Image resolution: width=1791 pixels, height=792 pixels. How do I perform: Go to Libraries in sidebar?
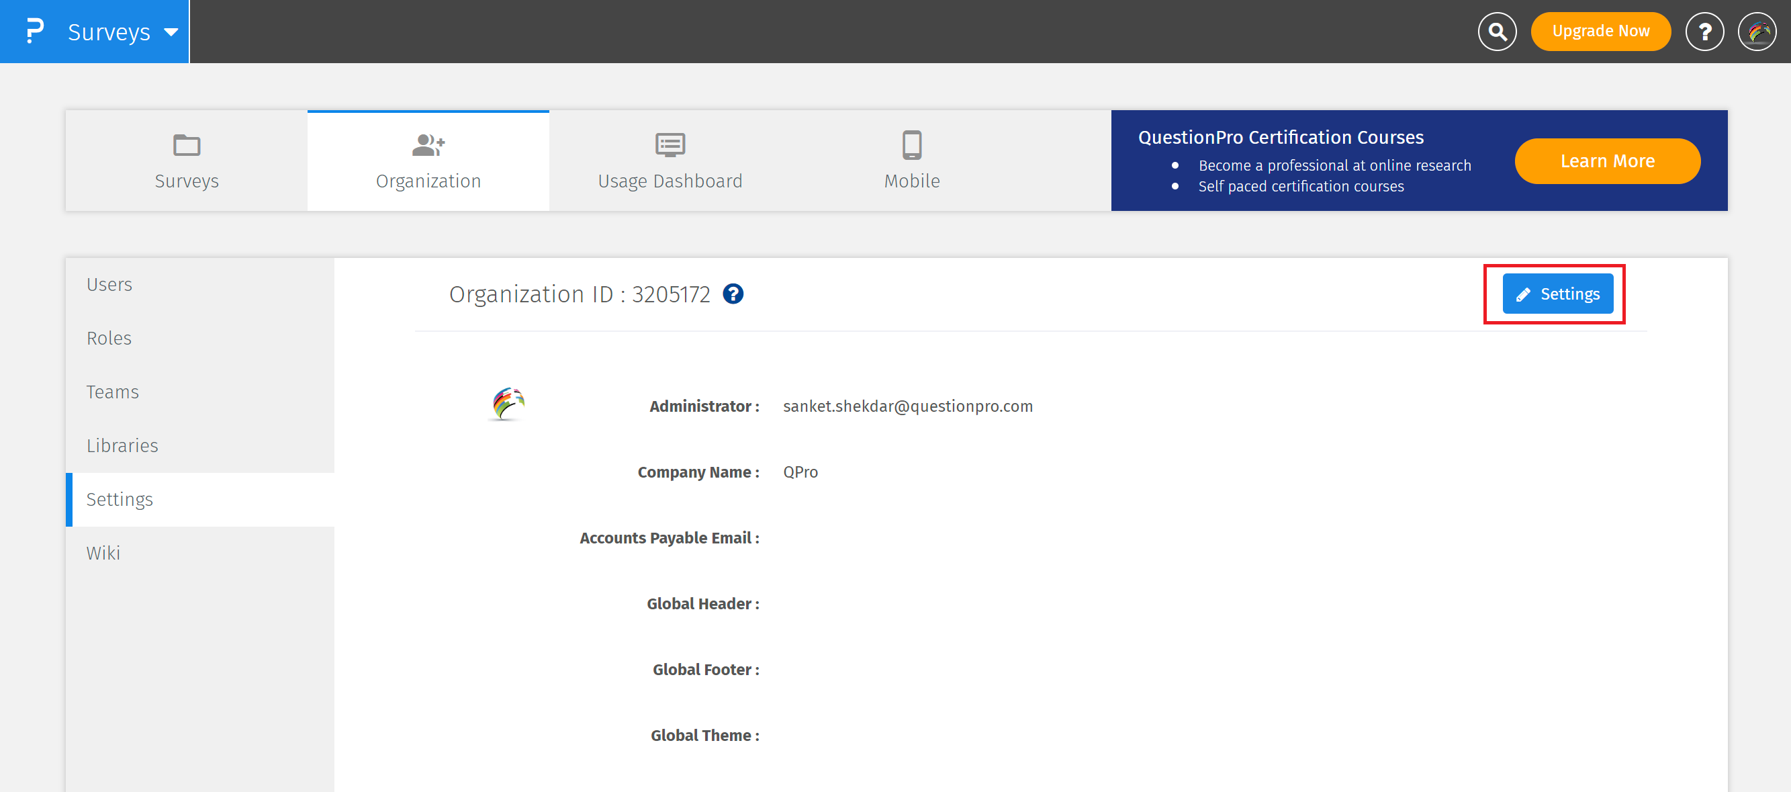pyautogui.click(x=122, y=445)
